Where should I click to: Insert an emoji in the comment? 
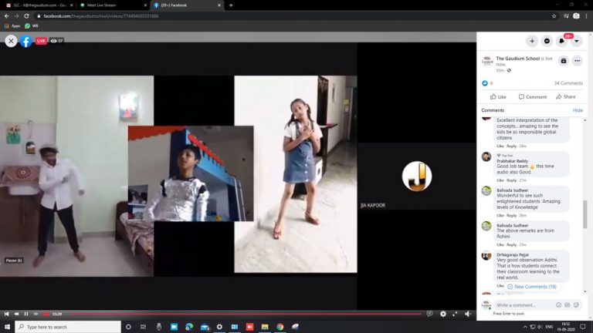558,305
